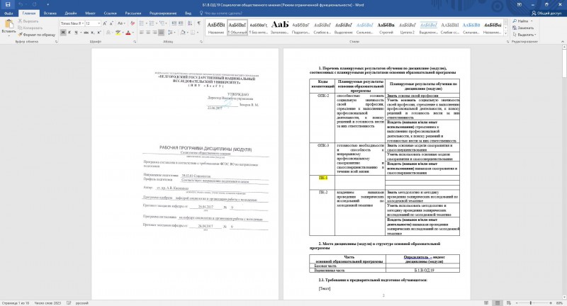
Task: Click the zoom in plus icon
Action: click(x=551, y=303)
